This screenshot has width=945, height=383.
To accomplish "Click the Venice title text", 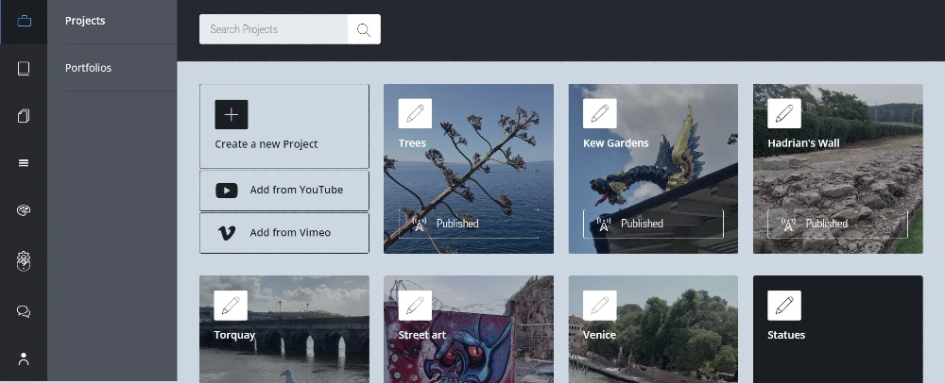I will 600,335.
